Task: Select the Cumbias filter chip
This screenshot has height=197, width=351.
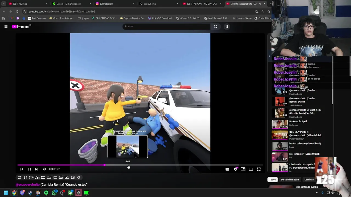Action: click(x=309, y=179)
